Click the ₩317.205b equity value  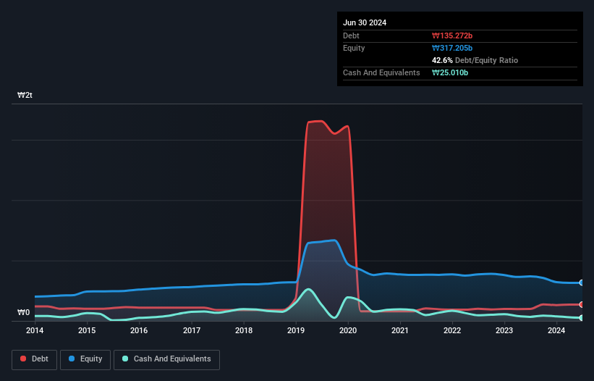[452, 48]
